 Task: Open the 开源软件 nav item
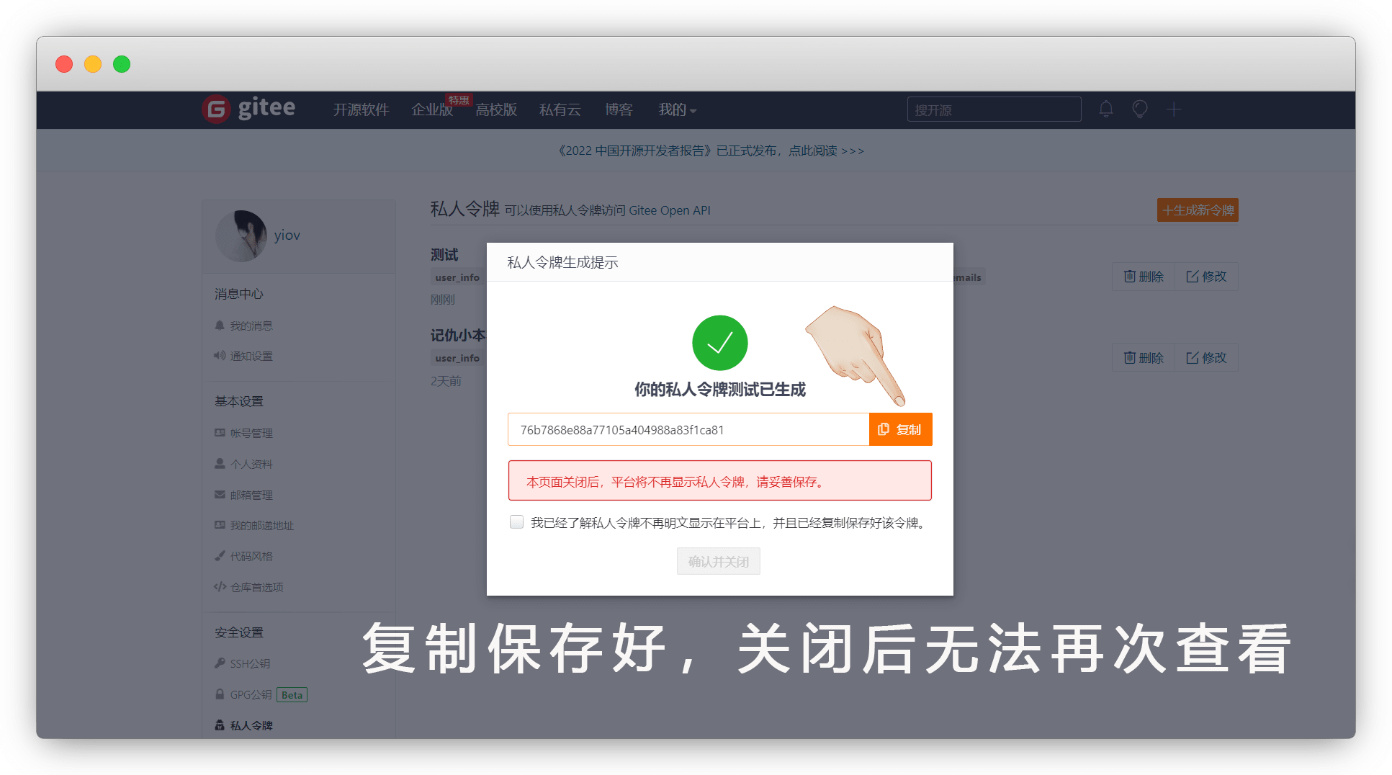coord(361,109)
